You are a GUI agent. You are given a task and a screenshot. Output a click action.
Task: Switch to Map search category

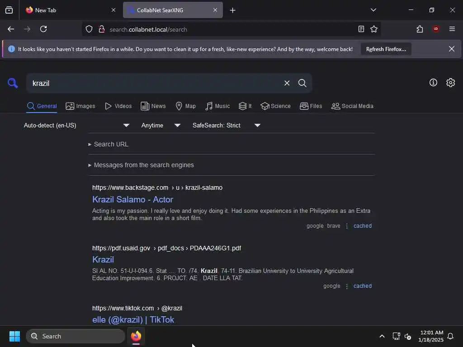pos(185,106)
